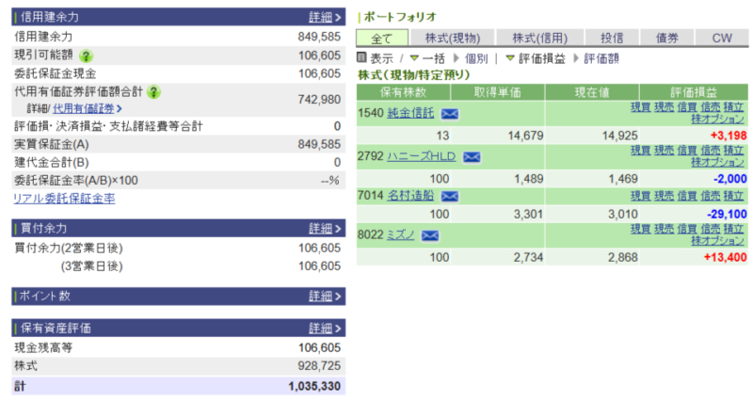Click help icon next to 現引可能額
Image resolution: width=753 pixels, height=403 pixels.
pyautogui.click(x=86, y=56)
